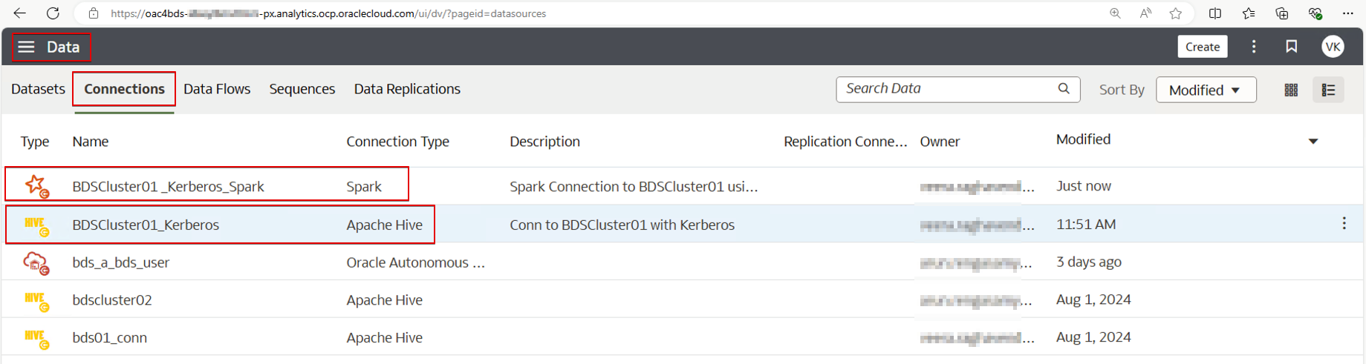The width and height of the screenshot is (1366, 364).
Task: Open the VK user profile avatar
Action: pyautogui.click(x=1333, y=47)
